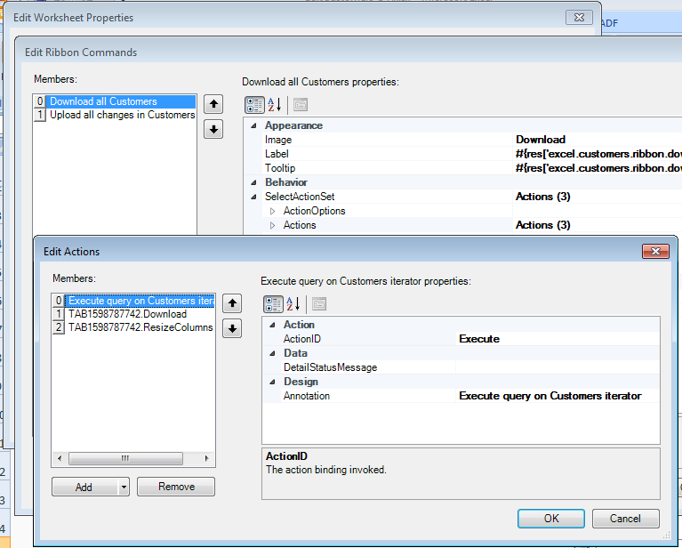Click DetailStatusMessage value field
The image size is (682, 548).
point(558,367)
